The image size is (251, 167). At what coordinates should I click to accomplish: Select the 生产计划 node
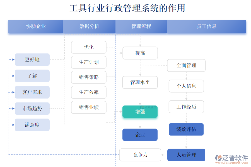tap(89, 62)
